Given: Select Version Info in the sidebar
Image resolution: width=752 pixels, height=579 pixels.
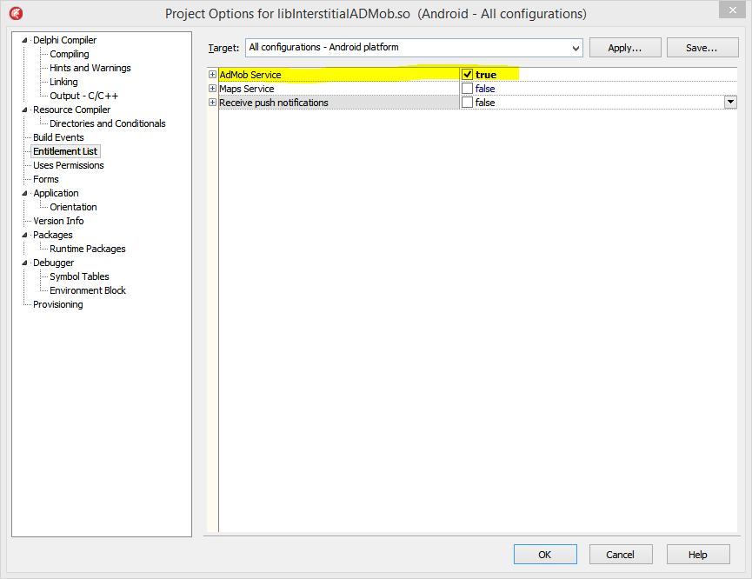Looking at the screenshot, I should click(x=57, y=220).
